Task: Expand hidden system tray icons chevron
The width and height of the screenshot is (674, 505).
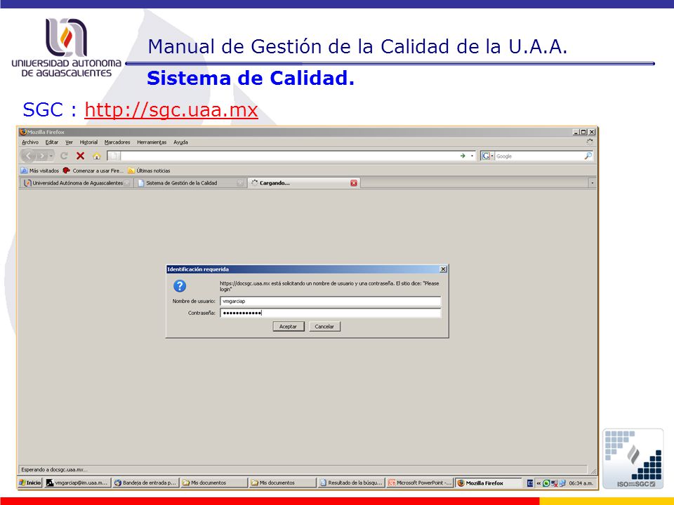Action: pos(538,483)
